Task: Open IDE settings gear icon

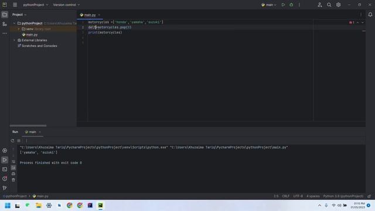Action: (x=339, y=5)
